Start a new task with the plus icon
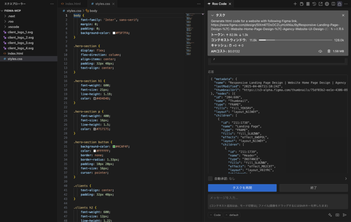Image resolution: width=351 pixels, height=222 pixels. pos(295,4)
